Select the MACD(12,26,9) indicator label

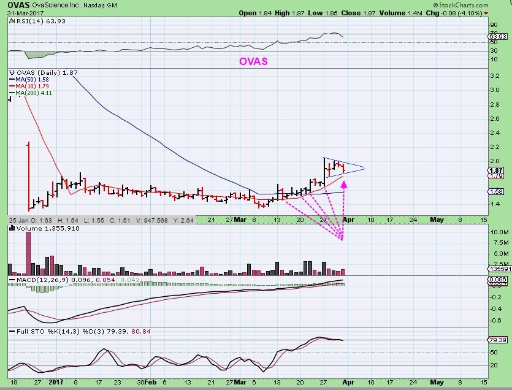click(x=44, y=280)
